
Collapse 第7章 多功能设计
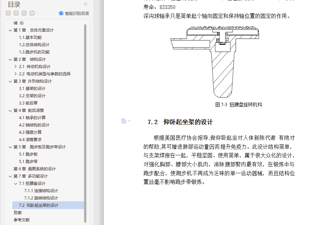pyautogui.click(x=10, y=176)
